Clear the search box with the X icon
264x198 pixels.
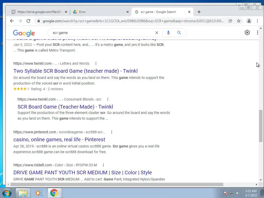pyautogui.click(x=157, y=33)
